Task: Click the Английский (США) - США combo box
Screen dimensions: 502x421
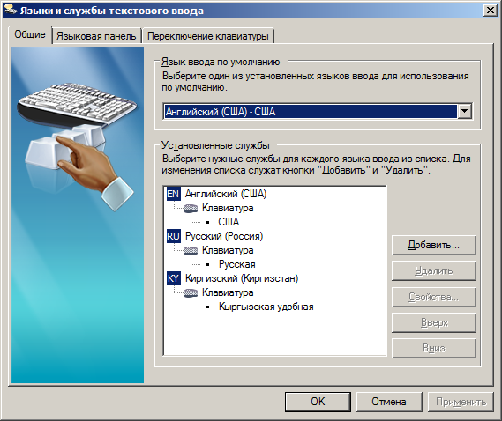Action: [x=318, y=112]
